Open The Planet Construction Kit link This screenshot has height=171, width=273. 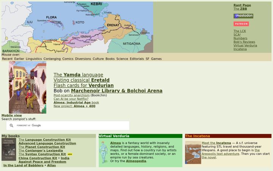(42, 147)
